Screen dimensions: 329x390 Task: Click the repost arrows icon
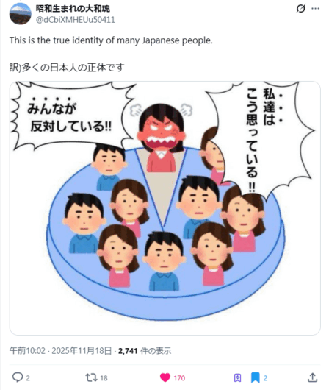click(91, 377)
